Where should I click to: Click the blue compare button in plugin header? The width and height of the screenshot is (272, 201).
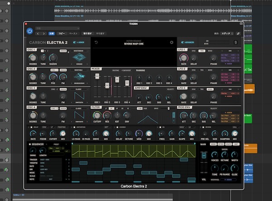(52, 33)
